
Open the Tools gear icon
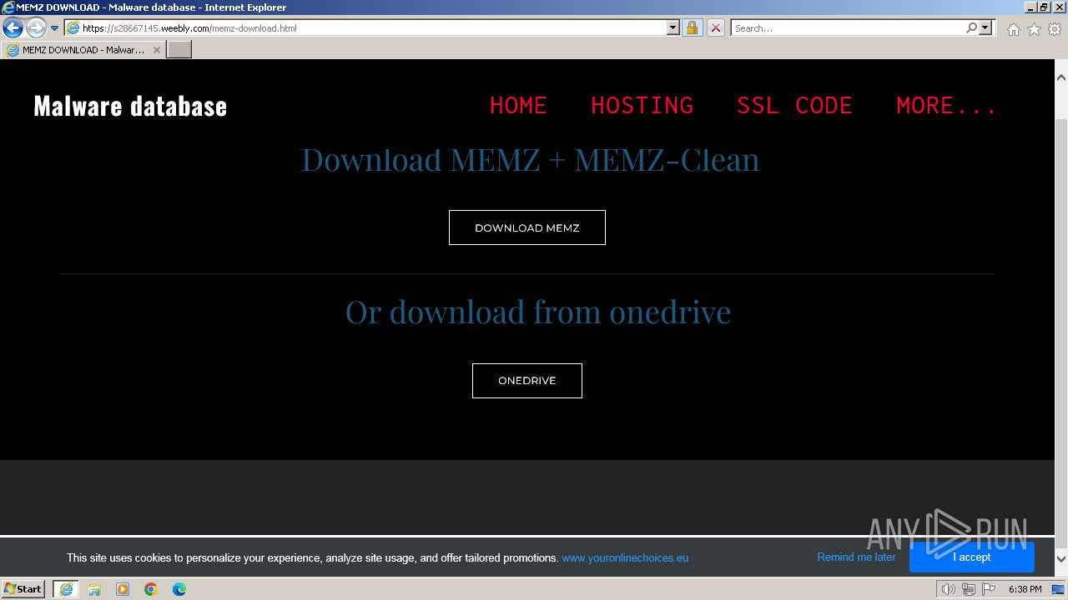tap(1055, 29)
